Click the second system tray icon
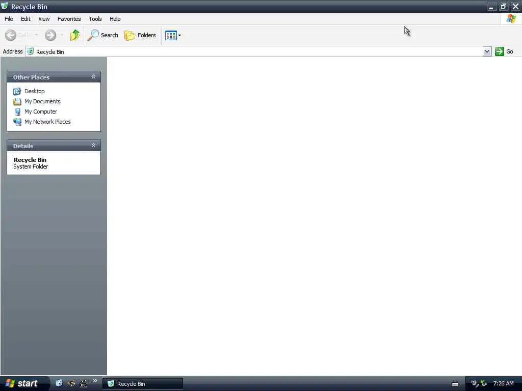 point(484,383)
